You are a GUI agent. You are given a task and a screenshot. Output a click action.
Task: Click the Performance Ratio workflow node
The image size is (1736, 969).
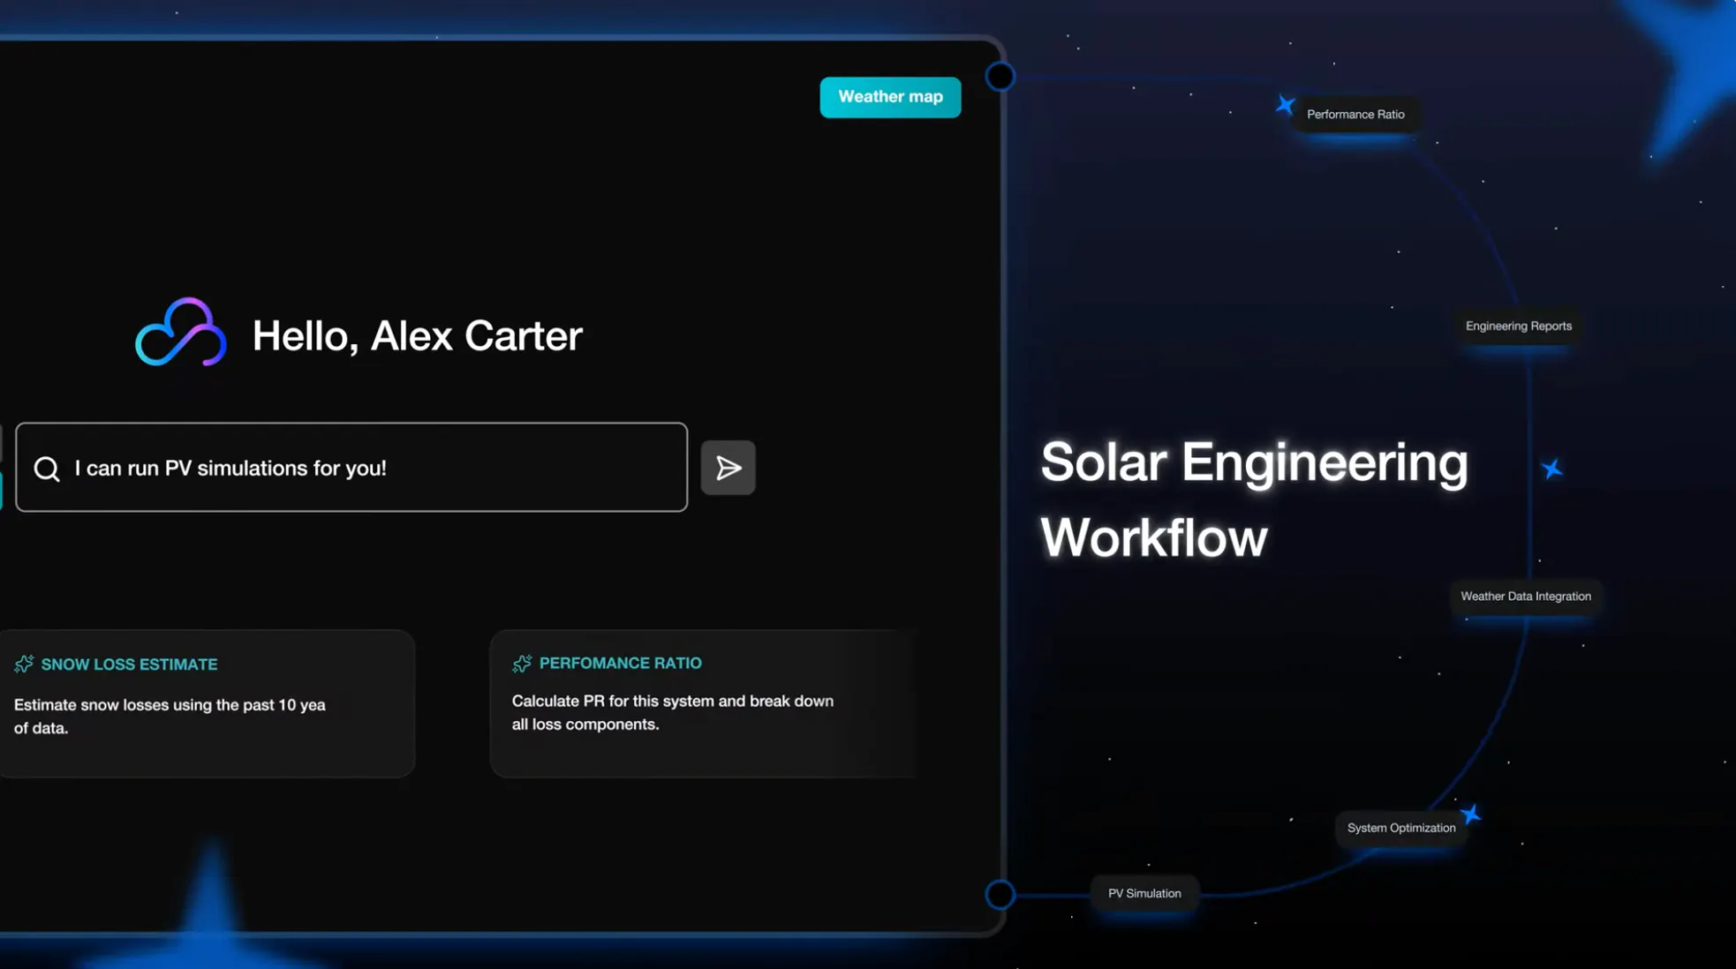click(1355, 115)
